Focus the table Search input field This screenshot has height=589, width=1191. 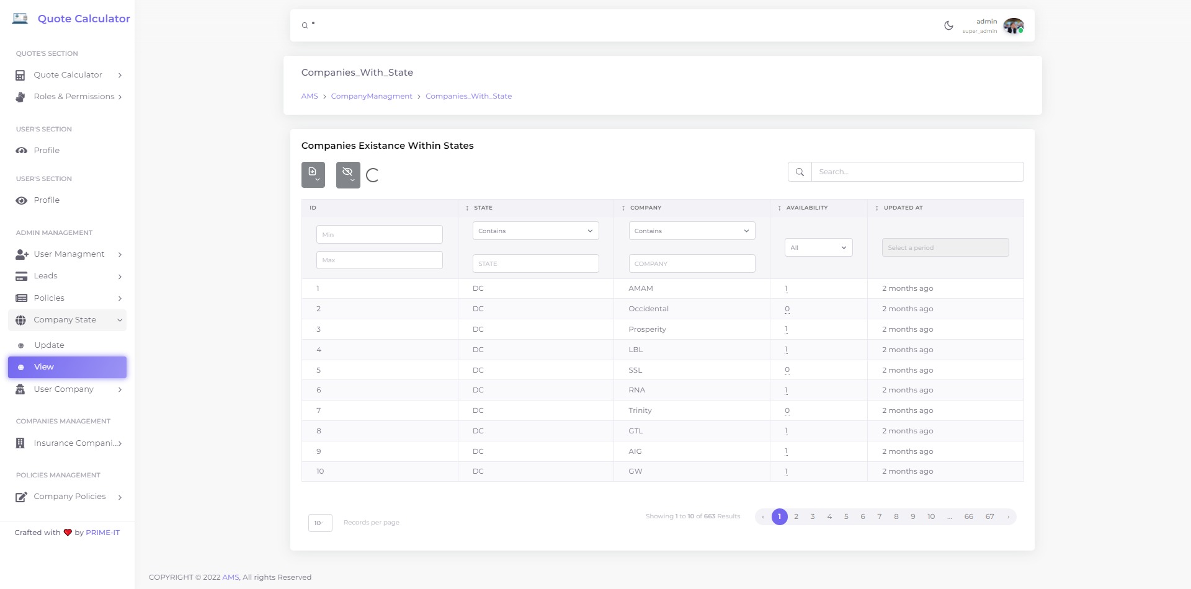point(917,172)
